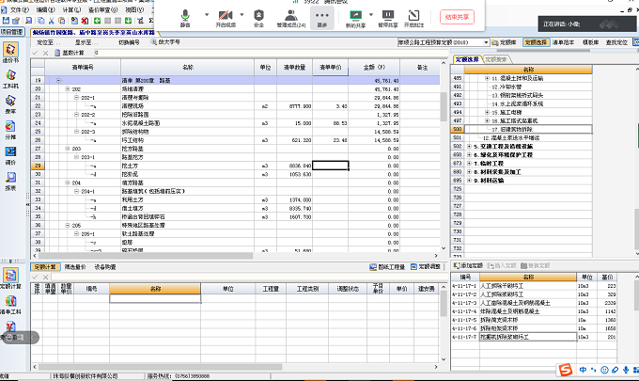The width and height of the screenshot is (639, 381).
Task: Open the 文件(F) menu
Action: point(19,9)
